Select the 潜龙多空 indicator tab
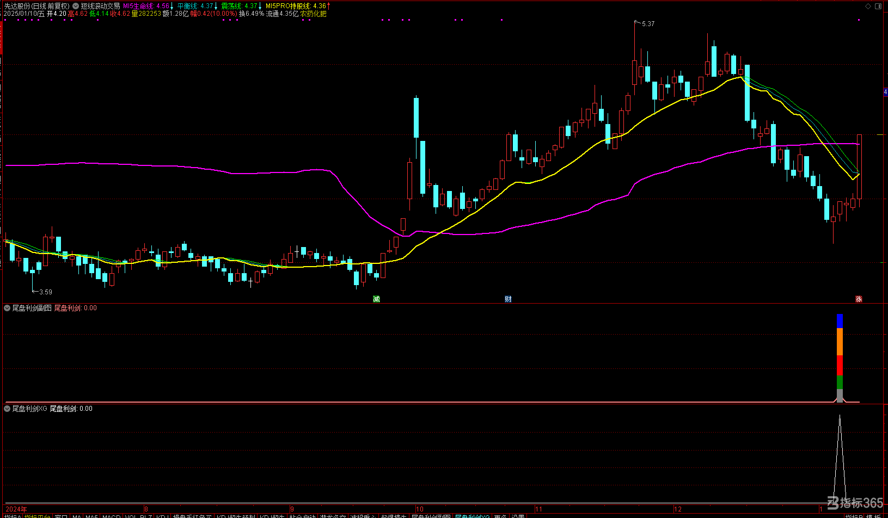This screenshot has height=518, width=888. pyautogui.click(x=333, y=516)
